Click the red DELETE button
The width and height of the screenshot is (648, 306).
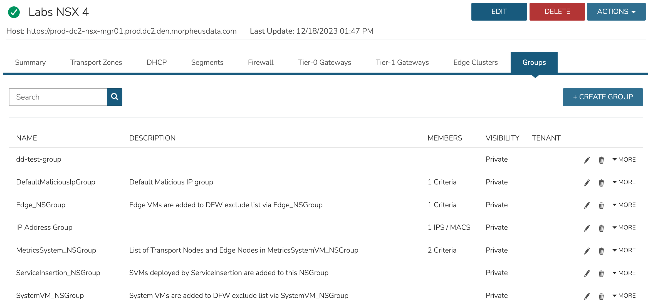(557, 12)
